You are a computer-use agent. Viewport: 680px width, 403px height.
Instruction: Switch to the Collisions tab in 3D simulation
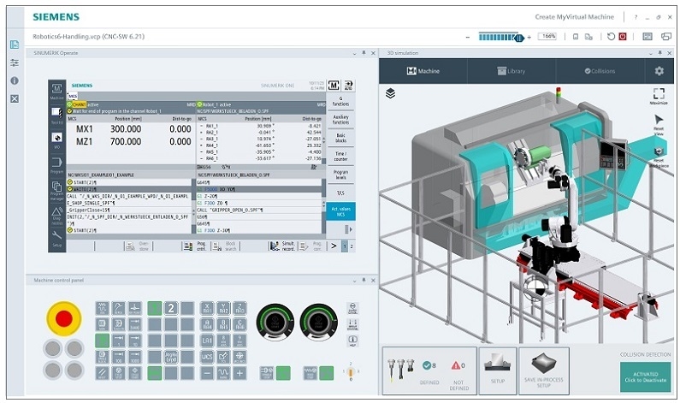600,71
